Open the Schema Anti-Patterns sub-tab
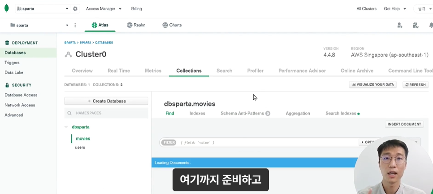 point(245,113)
